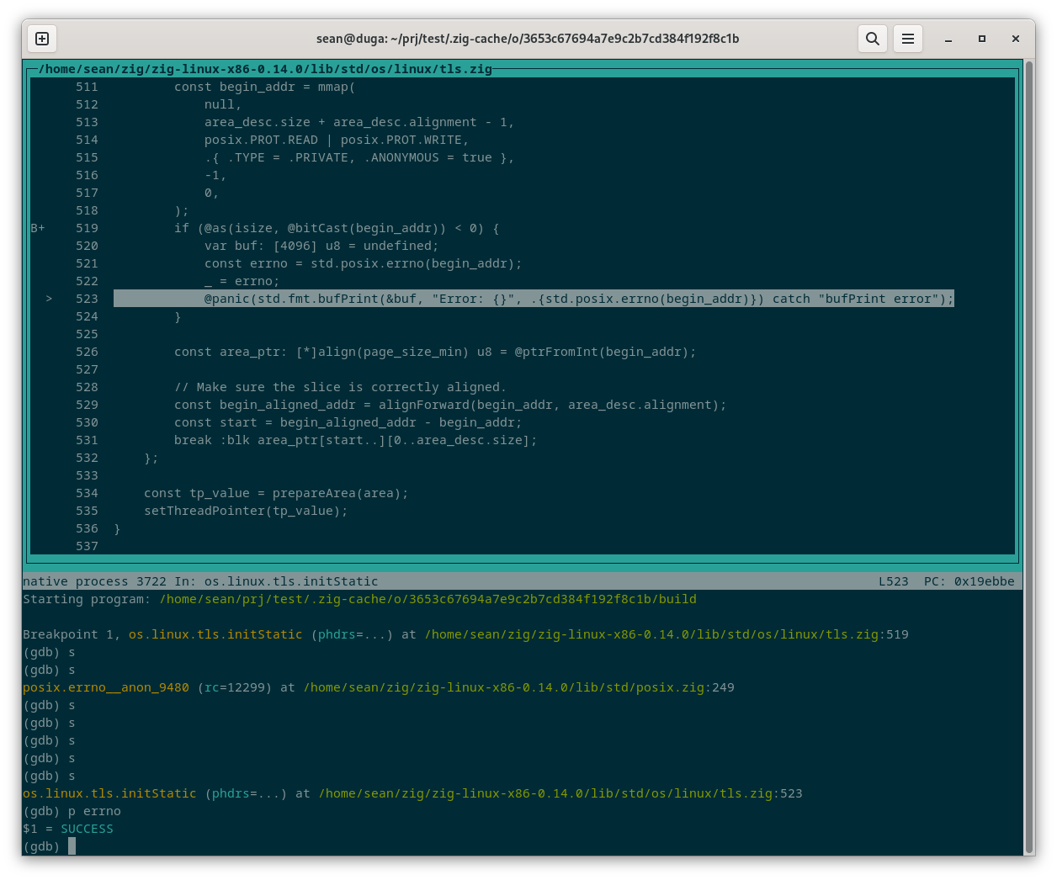Click the current-line arrow marker at 523
The width and height of the screenshot is (1057, 880).
tap(49, 299)
